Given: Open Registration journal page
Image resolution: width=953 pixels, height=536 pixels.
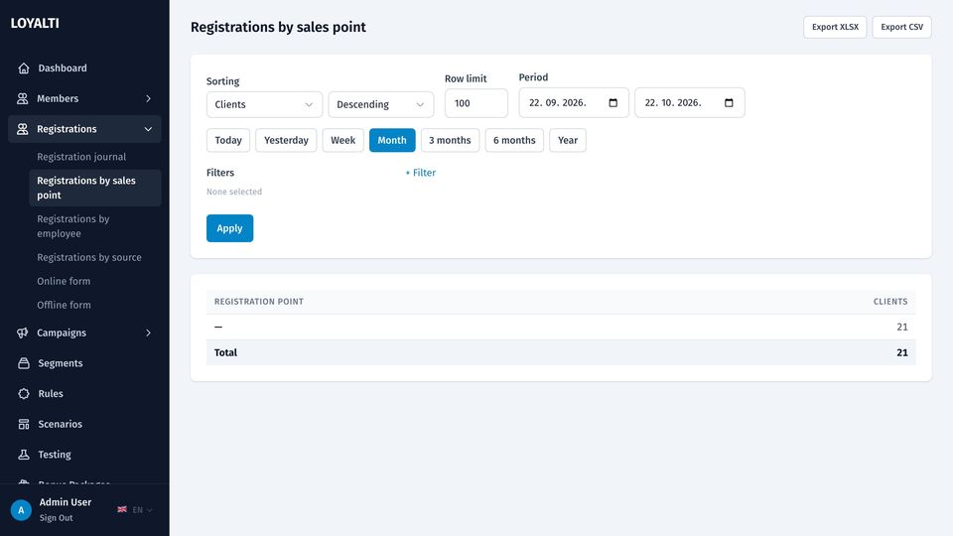Looking at the screenshot, I should pos(81,157).
